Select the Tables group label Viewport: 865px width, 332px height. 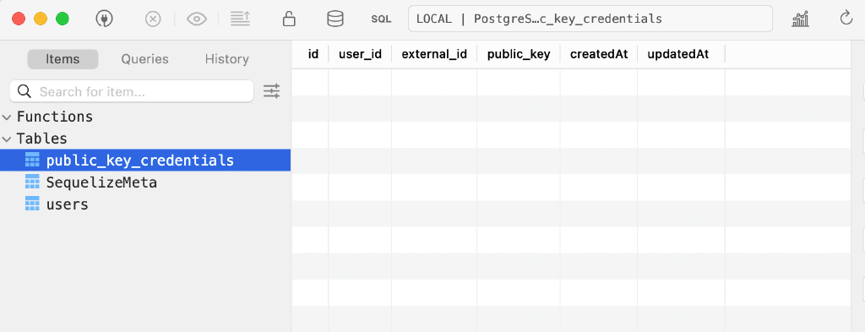click(x=42, y=139)
